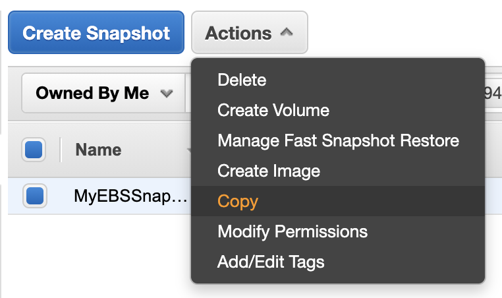The image size is (502, 298).
Task: Open the Owned By Me filter dropdown
Action: pyautogui.click(x=103, y=93)
